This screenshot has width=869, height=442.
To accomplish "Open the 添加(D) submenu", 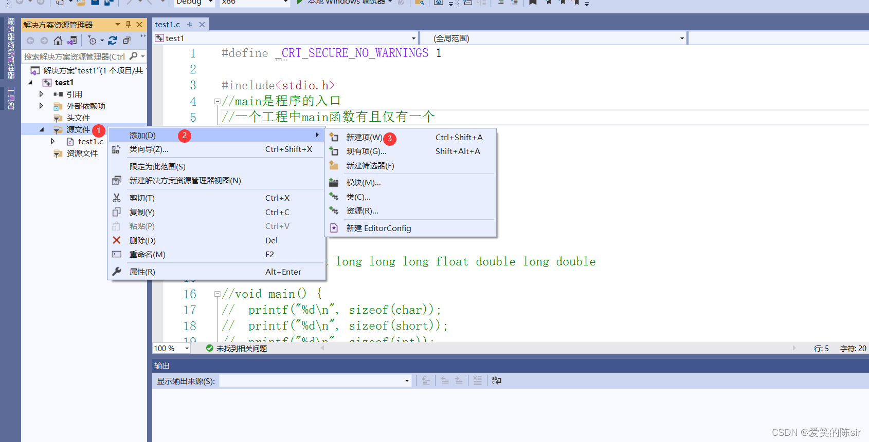I will 216,135.
